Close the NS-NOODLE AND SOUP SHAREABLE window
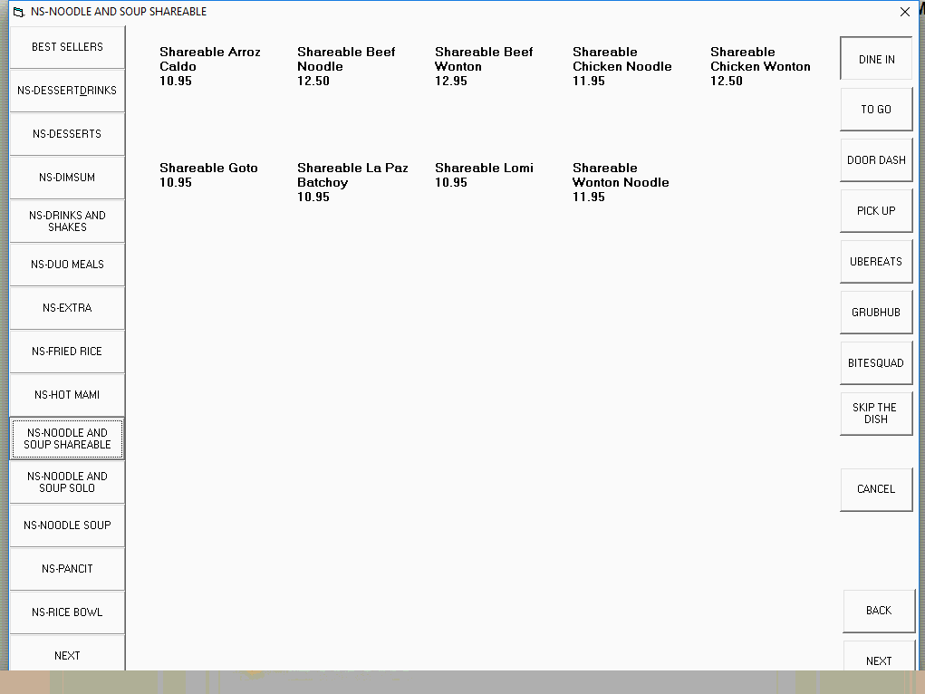This screenshot has width=925, height=694. (x=904, y=12)
